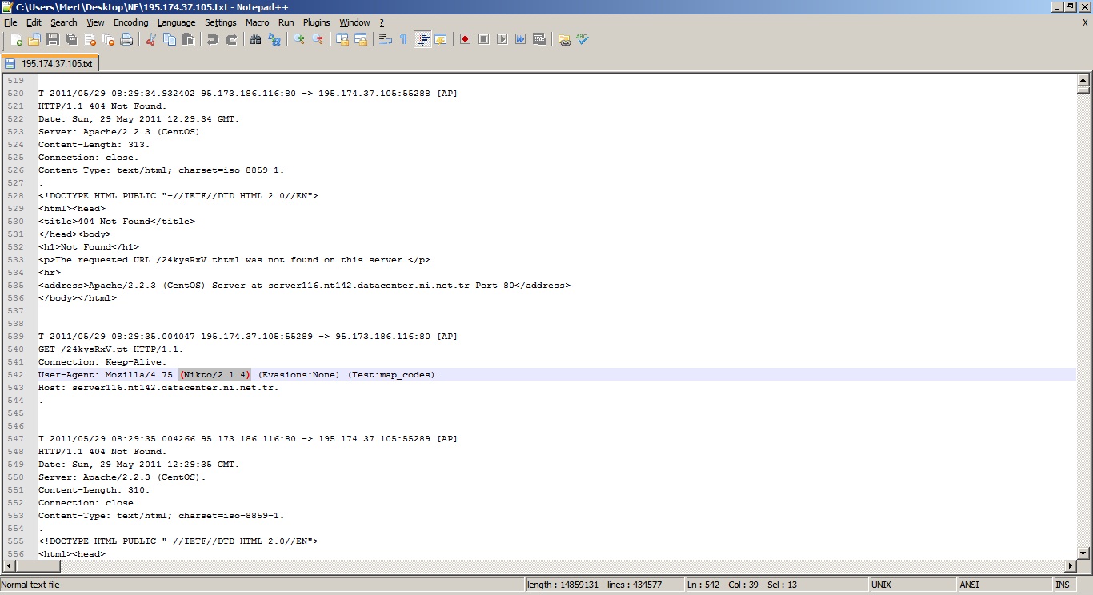Open the Encoding menu
The width and height of the screenshot is (1093, 595).
[x=130, y=22]
